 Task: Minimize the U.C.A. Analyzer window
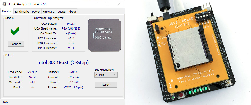pyautogui.click(x=96, y=4)
